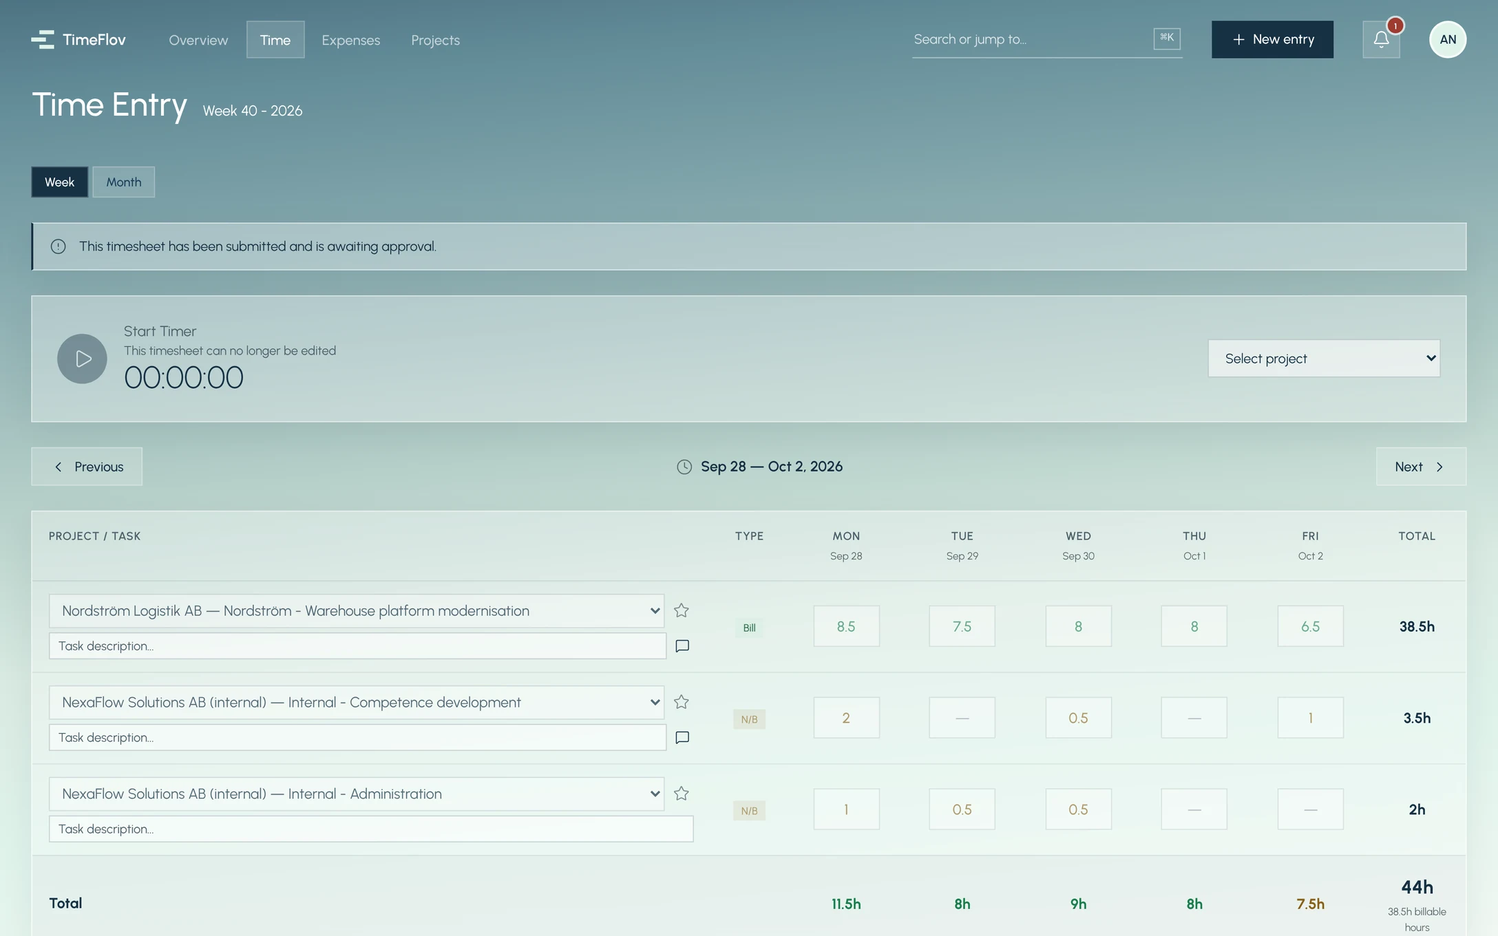Click the info icon in approval banner
The image size is (1498, 936).
click(59, 246)
